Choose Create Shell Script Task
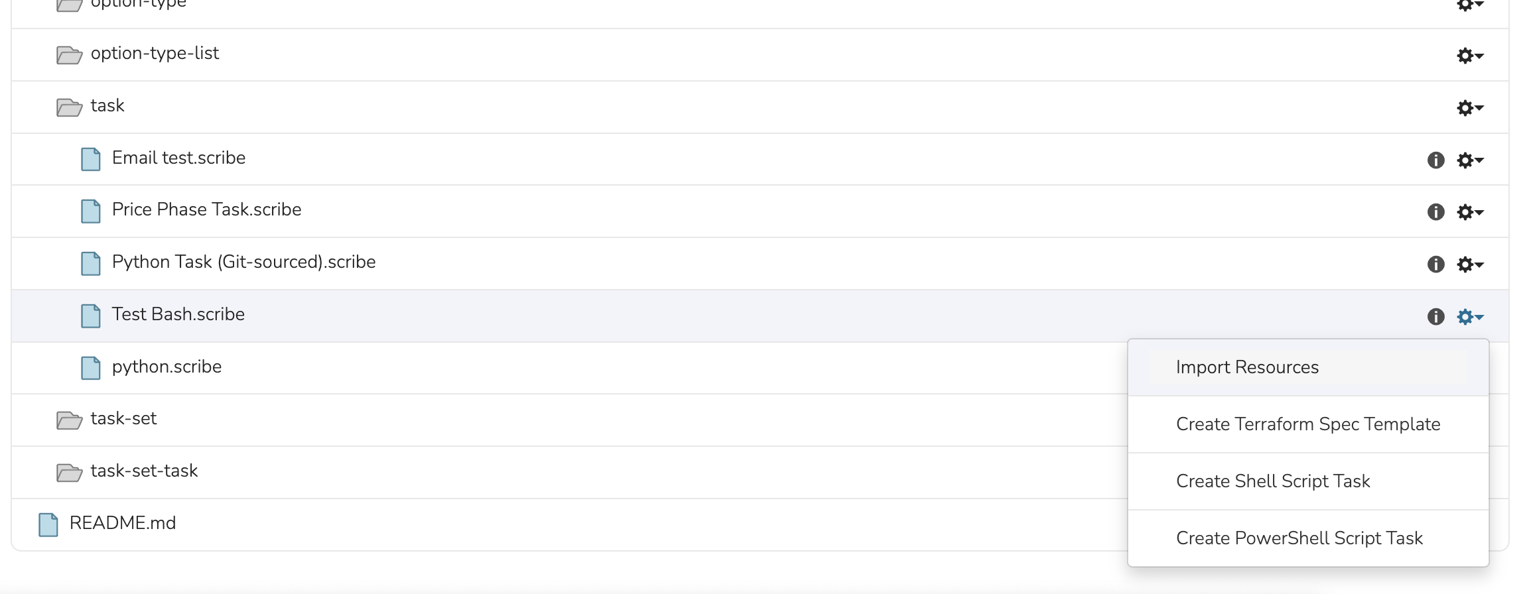1527x594 pixels. (1272, 481)
